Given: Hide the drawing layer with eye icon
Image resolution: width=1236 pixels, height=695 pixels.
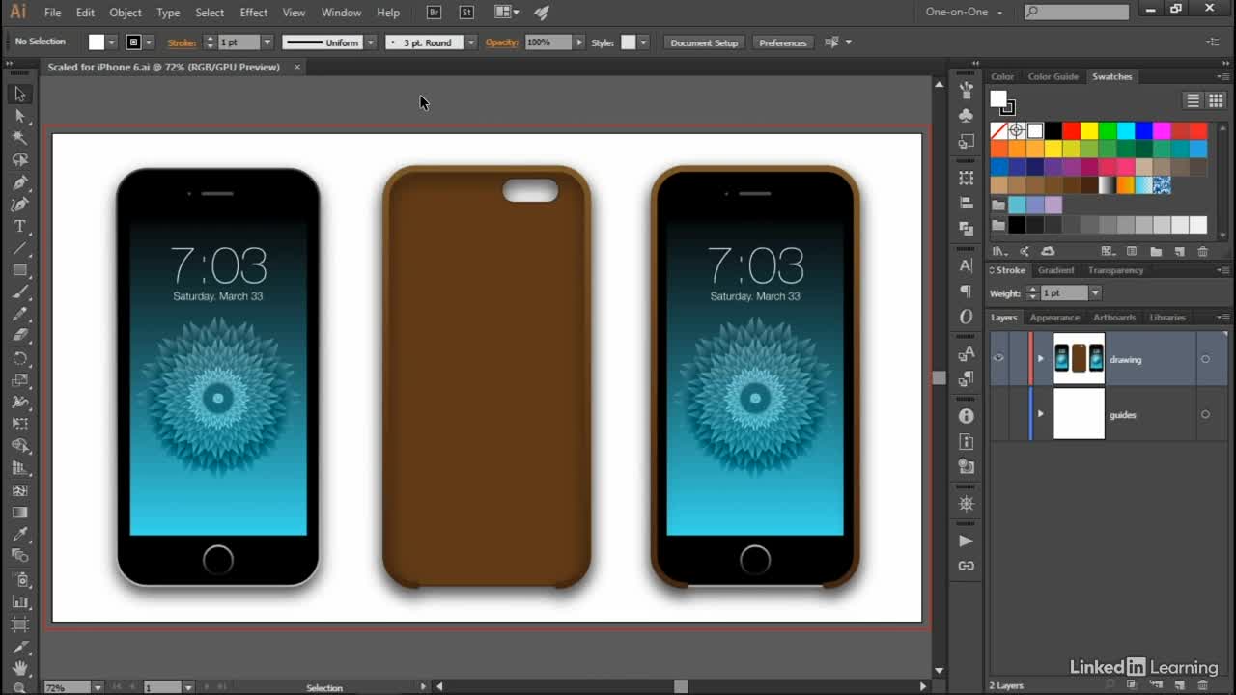Looking at the screenshot, I should tap(998, 359).
